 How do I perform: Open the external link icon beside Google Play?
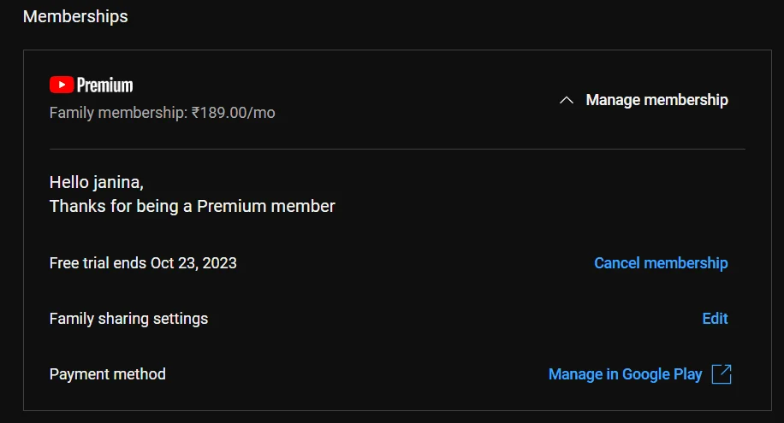(x=722, y=374)
